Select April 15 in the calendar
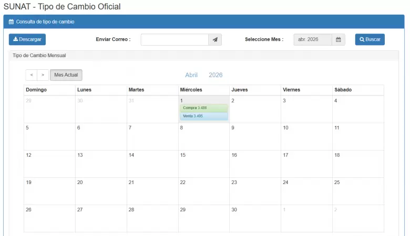This screenshot has width=410, height=236. point(203,163)
